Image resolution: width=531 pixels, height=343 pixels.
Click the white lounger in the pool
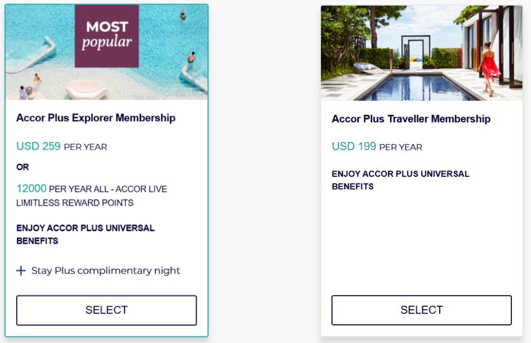coord(86,89)
